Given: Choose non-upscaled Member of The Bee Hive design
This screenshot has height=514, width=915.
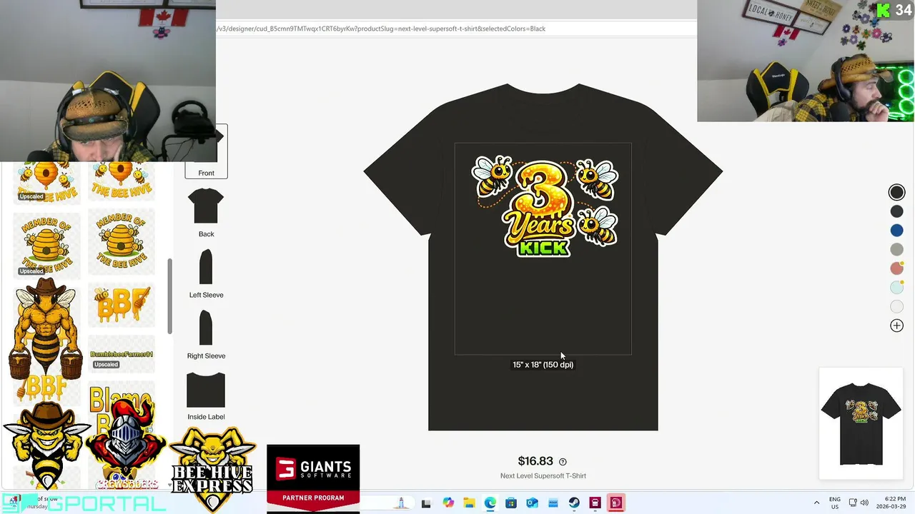Looking at the screenshot, I should tap(122, 243).
